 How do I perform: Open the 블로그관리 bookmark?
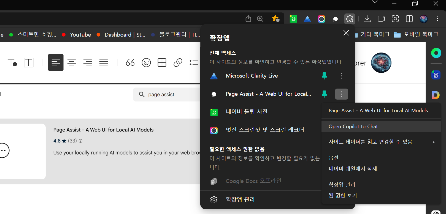click(176, 35)
